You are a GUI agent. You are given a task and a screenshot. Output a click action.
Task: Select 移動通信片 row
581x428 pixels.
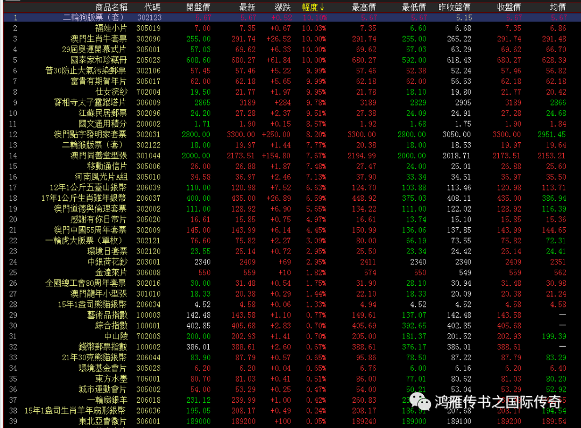292,166
